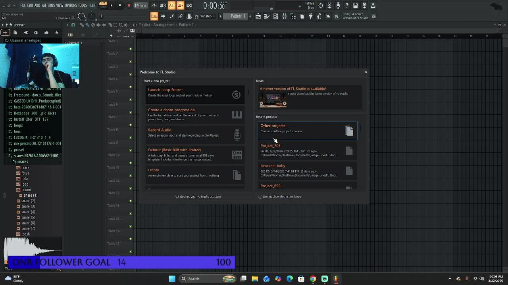The width and height of the screenshot is (508, 285).
Task: Open the Mixer view icon
Action: 284,16
